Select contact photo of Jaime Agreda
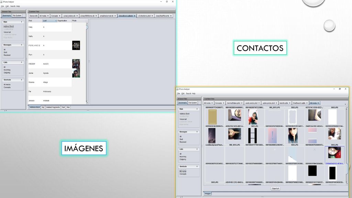Screen dimensions: 352x198 (x=76, y=73)
